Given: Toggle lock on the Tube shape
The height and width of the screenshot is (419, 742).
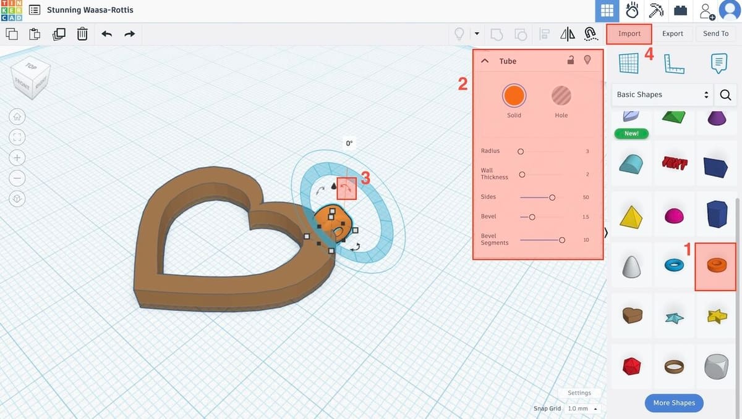Looking at the screenshot, I should click(x=571, y=60).
